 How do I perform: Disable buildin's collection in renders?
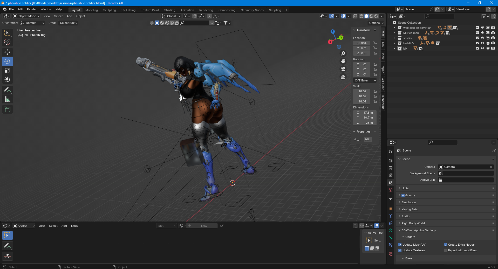tap(493, 43)
